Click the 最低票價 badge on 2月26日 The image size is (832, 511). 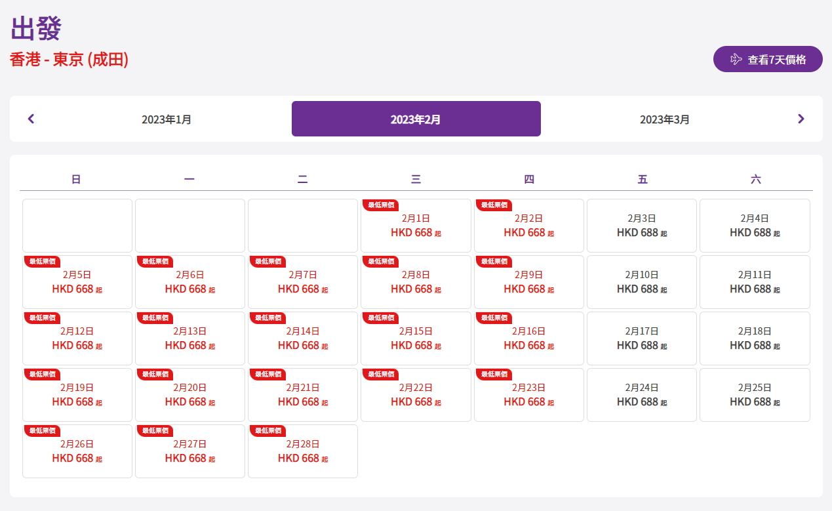pos(43,431)
